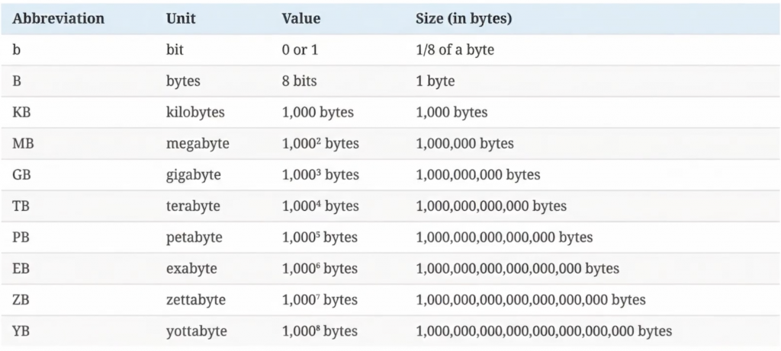Select the terabyte unit cell

(193, 206)
